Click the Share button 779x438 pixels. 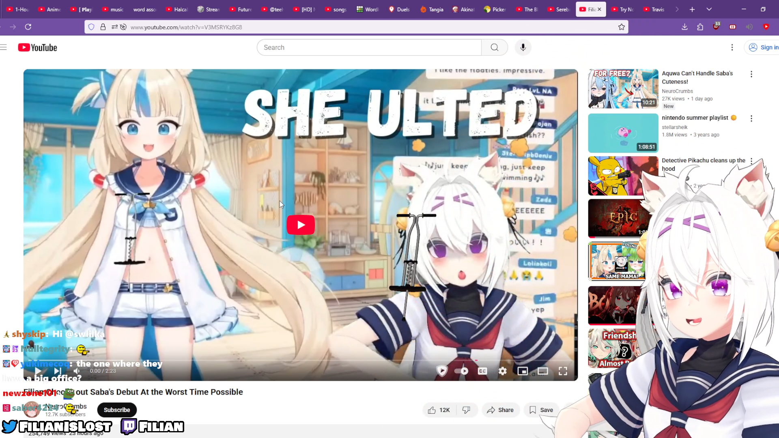(500, 410)
